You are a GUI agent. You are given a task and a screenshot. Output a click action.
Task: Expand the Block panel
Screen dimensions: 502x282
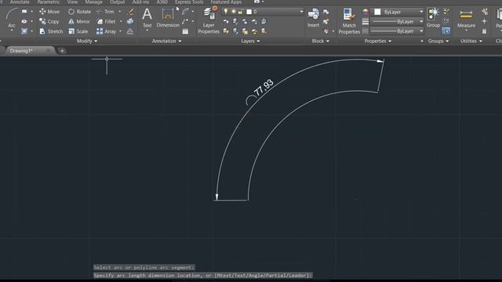(x=321, y=41)
